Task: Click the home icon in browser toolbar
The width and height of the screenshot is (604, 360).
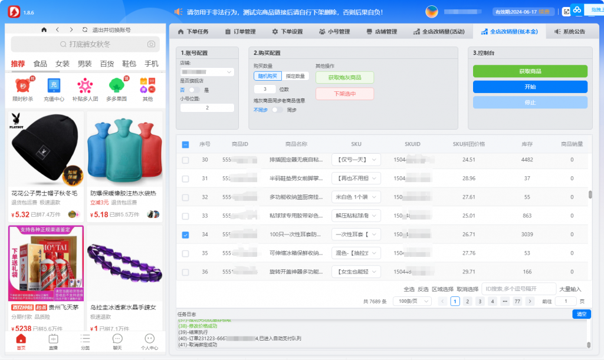Action: [x=44, y=29]
